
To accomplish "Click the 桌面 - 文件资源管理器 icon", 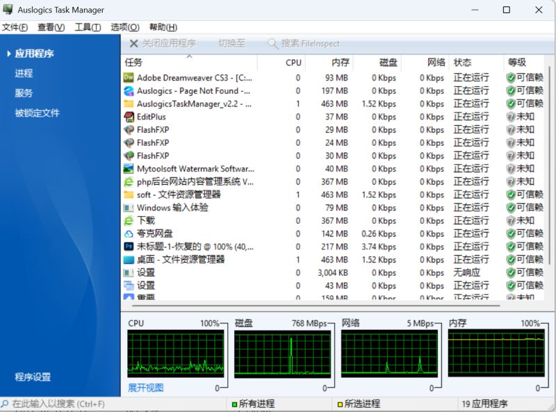I will point(129,260).
